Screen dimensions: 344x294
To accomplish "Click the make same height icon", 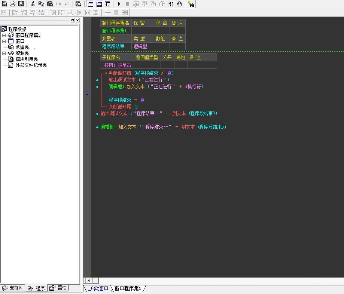I will [x=116, y=12].
